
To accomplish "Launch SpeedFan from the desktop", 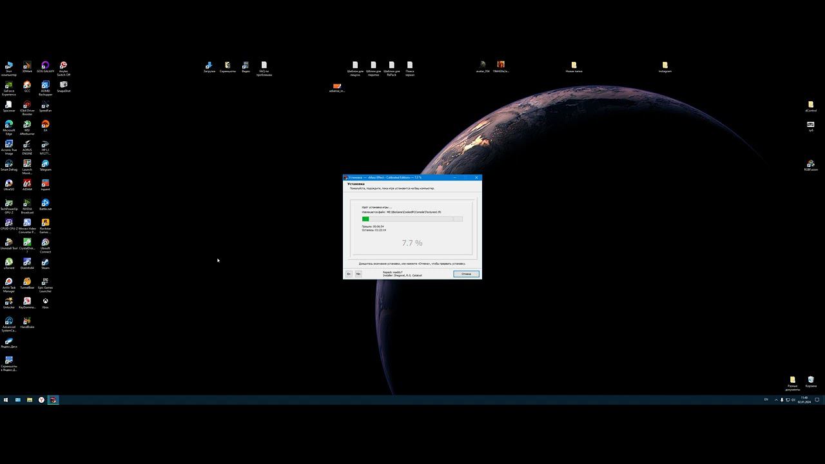I will click(45, 106).
